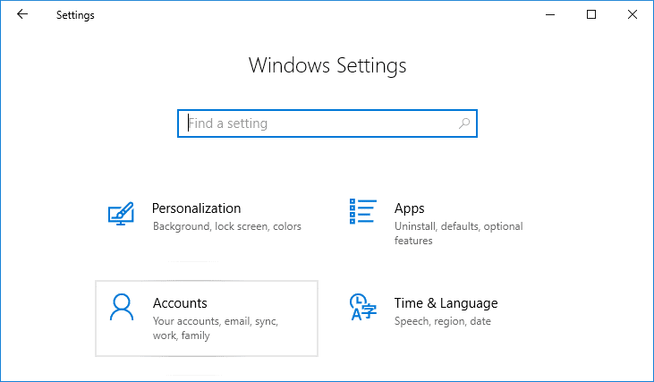This screenshot has height=382, width=654.
Task: Click the Apps list icon
Action: pos(362,212)
